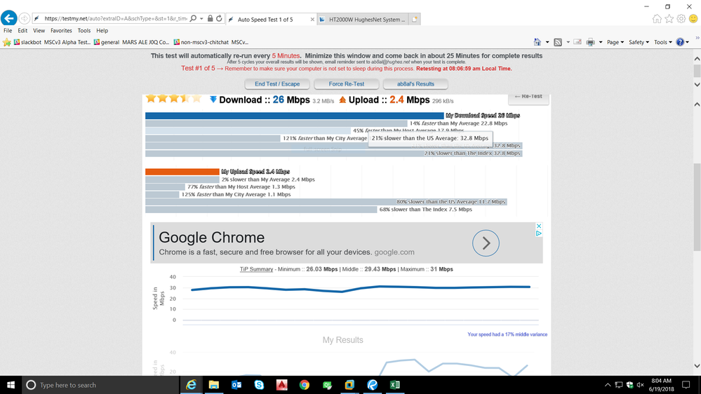Viewport: 701px width, 394px height.
Task: Open MSCv3 Alpha Test favorite
Action: click(x=67, y=43)
